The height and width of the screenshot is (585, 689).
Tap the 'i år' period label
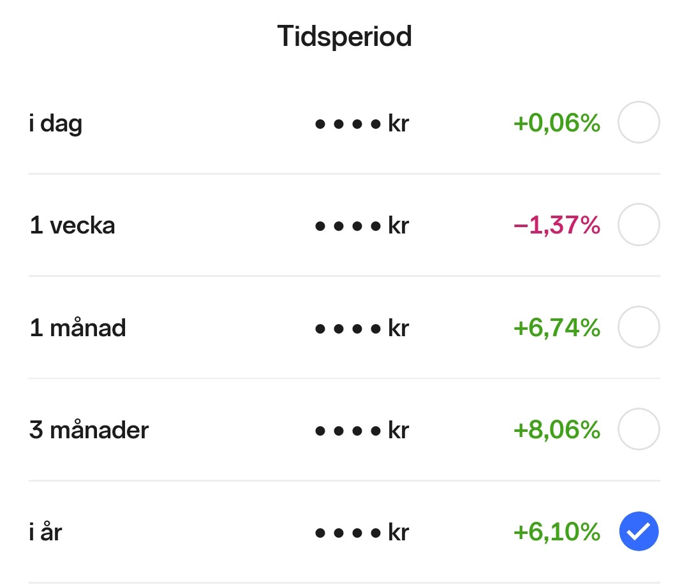point(46,532)
